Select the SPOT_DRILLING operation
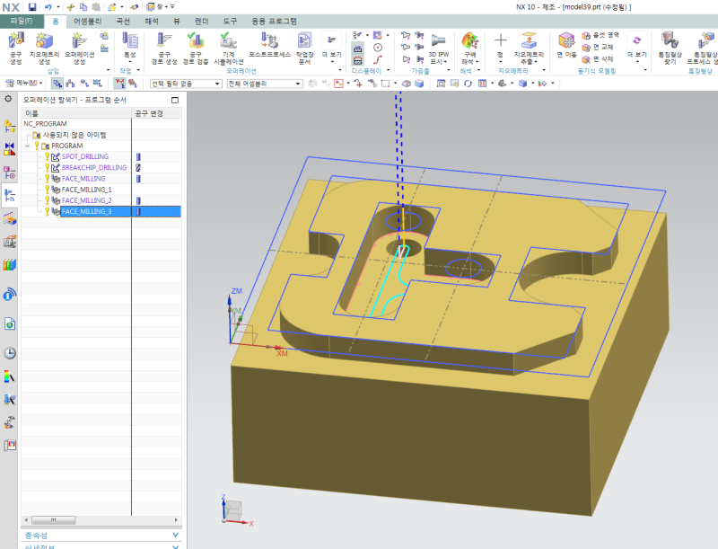Viewport: 718px width, 549px height. 84,156
